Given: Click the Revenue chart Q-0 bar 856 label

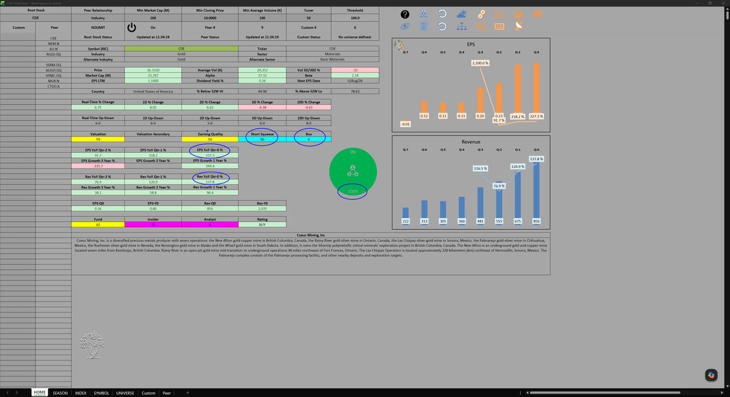Looking at the screenshot, I should tap(536, 221).
